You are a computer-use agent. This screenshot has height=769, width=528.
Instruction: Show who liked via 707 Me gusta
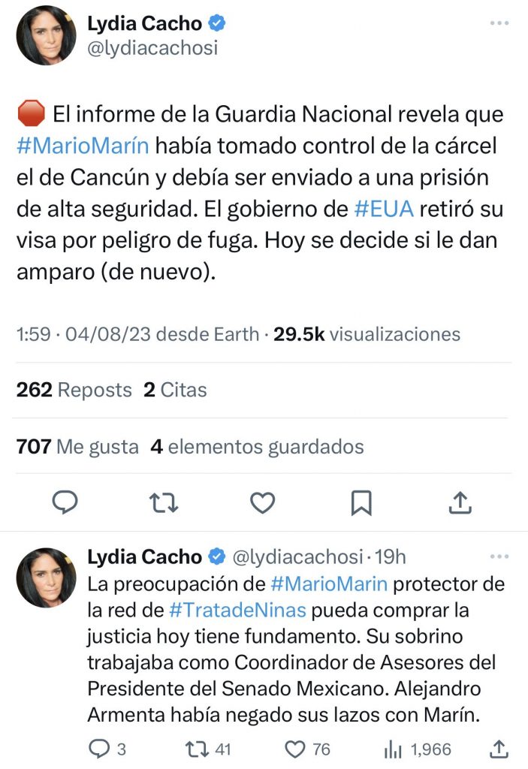click(77, 447)
